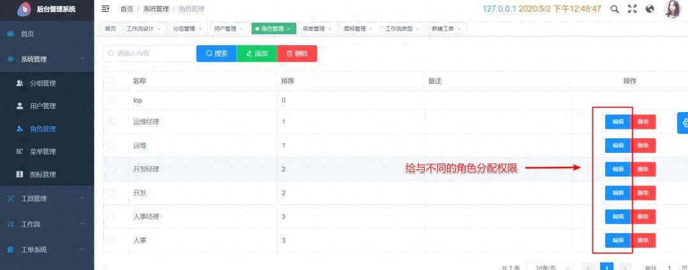Go to 首页 via its sidebar icon
688x270 pixels.
(x=11, y=34)
